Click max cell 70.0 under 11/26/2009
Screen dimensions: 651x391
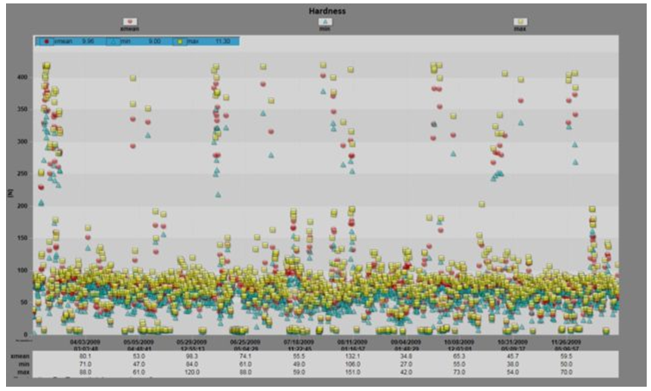(567, 372)
